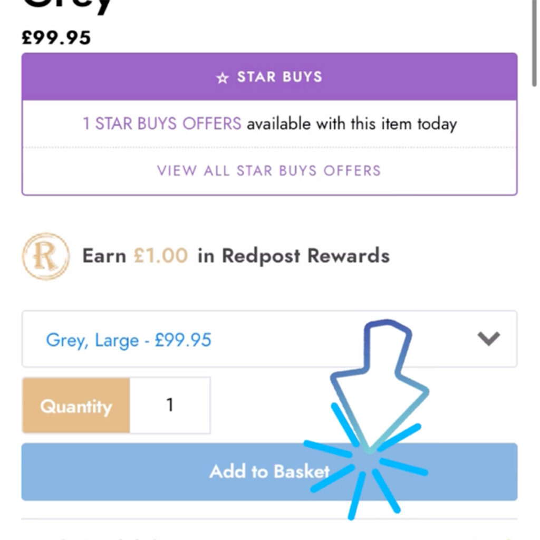
Task: Click the £99.95 product price at top
Action: click(x=56, y=38)
